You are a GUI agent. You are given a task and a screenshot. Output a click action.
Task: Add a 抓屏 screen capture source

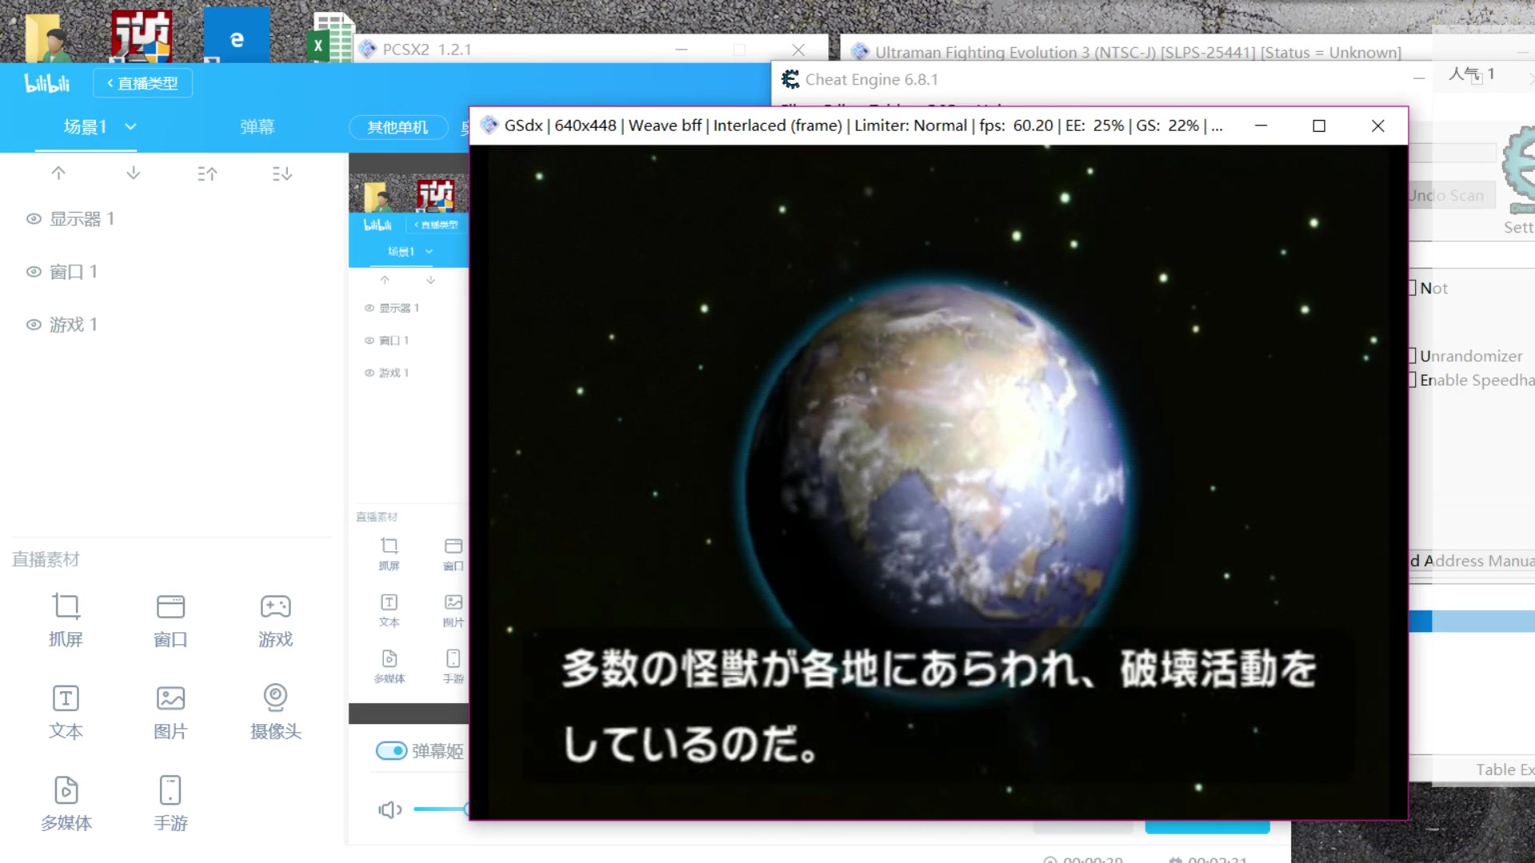tap(66, 619)
